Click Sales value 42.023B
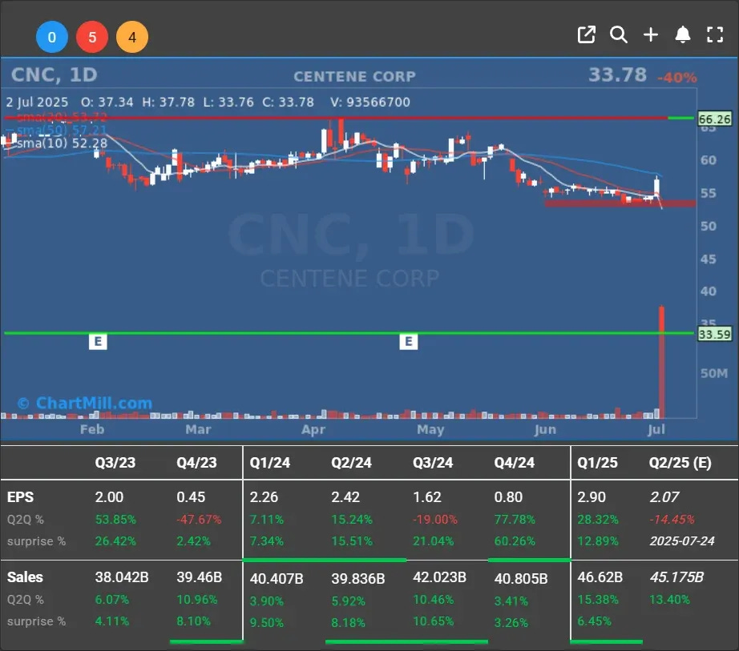 tap(439, 577)
